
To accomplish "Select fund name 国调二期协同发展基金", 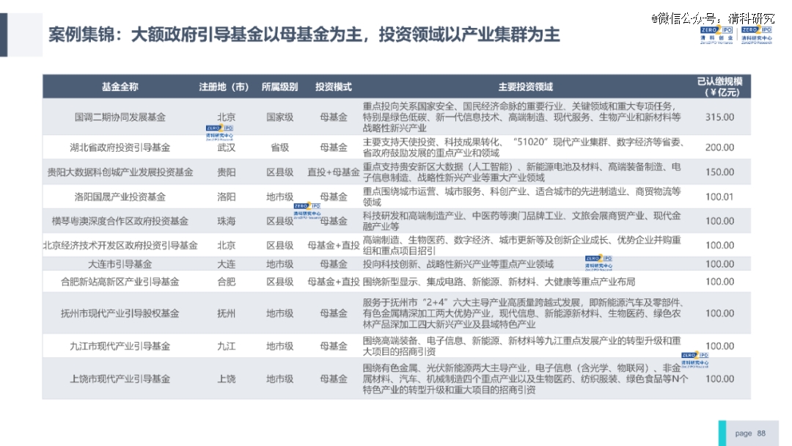I will click(120, 117).
